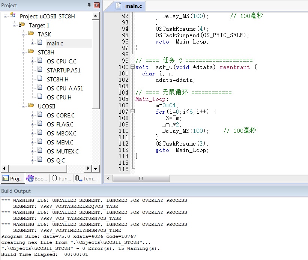308x260 pixels.
Task: Expand the main.c file node
Action: [x=32, y=44]
